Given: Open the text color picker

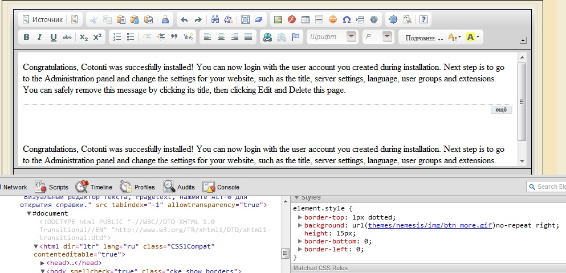Looking at the screenshot, I should tap(454, 37).
